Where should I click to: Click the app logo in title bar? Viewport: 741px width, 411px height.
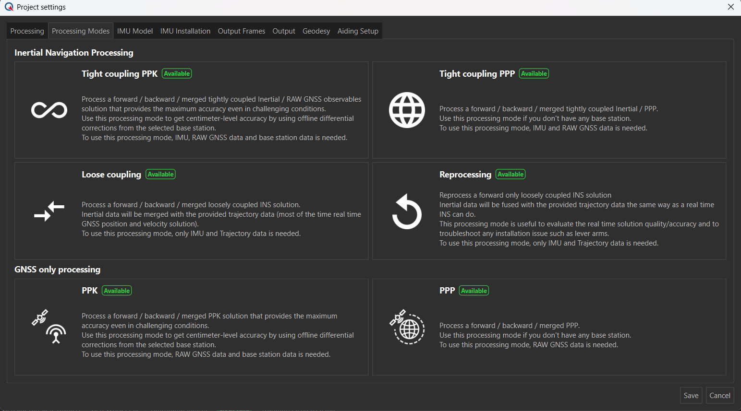click(9, 7)
